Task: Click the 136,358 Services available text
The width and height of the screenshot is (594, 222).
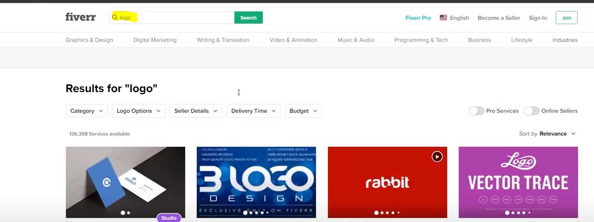Action: click(99, 134)
